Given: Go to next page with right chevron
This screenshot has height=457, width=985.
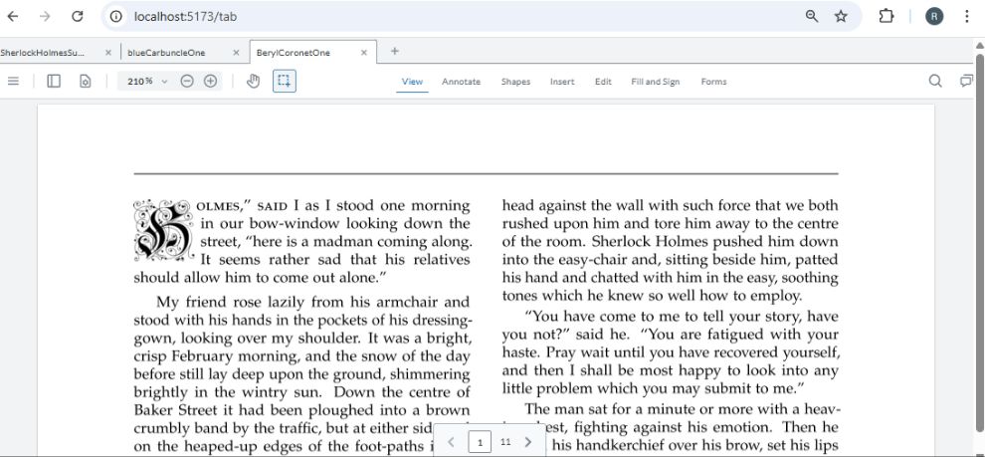Looking at the screenshot, I should click(x=527, y=442).
